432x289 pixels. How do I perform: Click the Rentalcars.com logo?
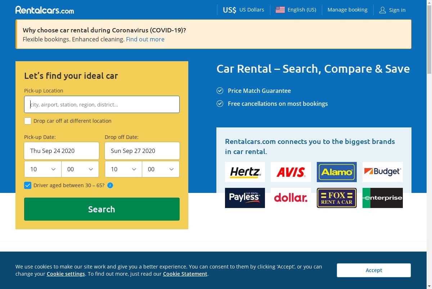(x=45, y=10)
